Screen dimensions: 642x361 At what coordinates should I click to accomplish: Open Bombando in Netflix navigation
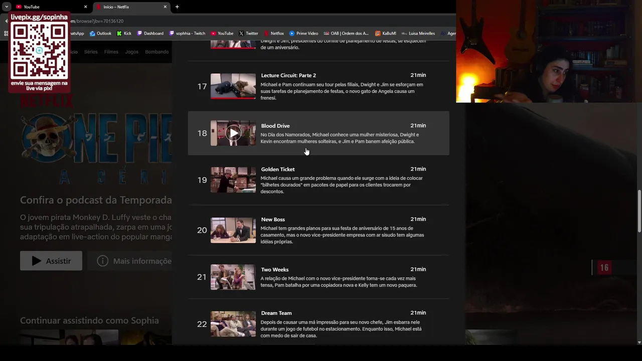click(156, 52)
